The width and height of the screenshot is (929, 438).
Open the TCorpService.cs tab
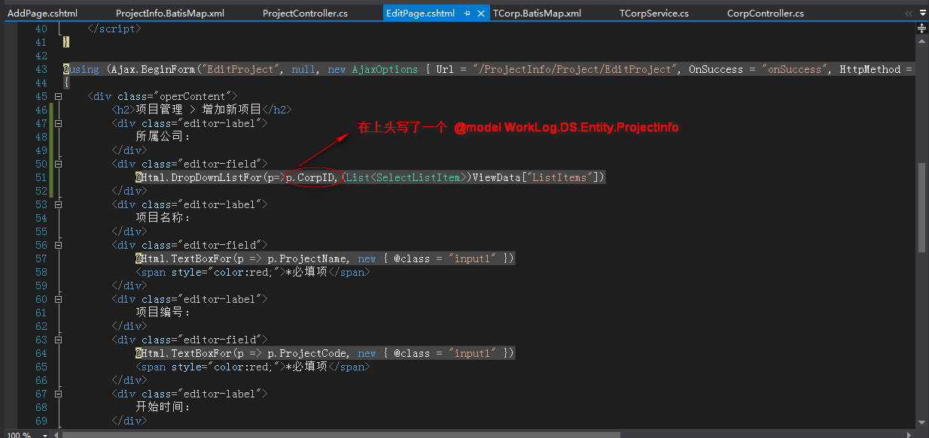pyautogui.click(x=653, y=14)
